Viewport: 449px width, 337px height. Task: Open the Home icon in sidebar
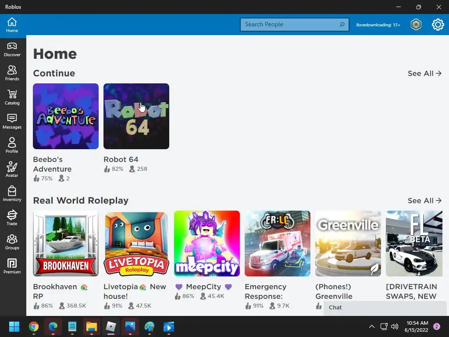(x=12, y=25)
